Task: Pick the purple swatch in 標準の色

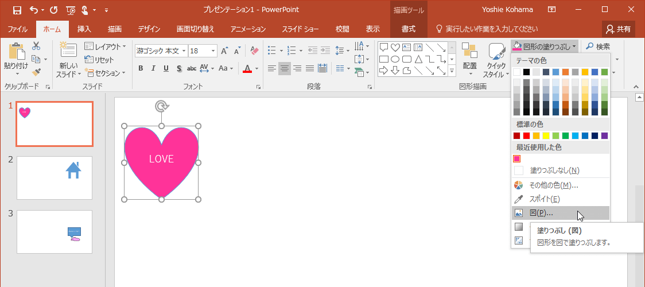Action: tap(604, 135)
